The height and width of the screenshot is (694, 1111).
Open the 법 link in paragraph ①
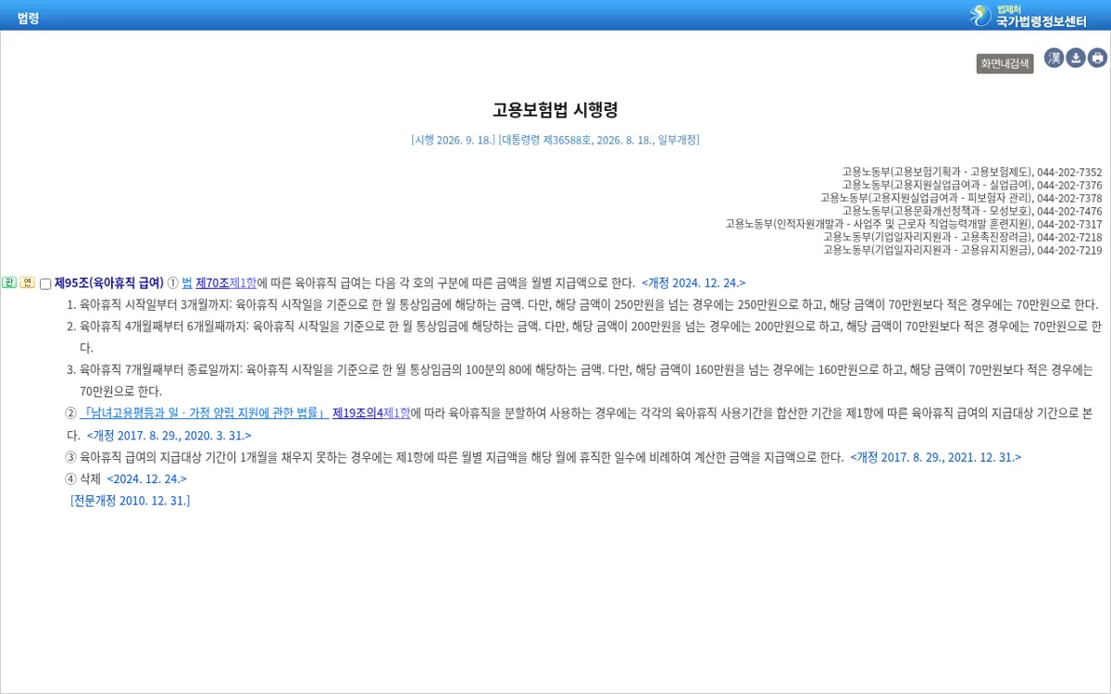(187, 283)
